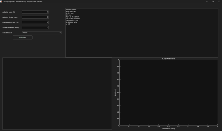Click inside the K vs Deflection plot area
This screenshot has height=131, width=222.
click(169, 92)
